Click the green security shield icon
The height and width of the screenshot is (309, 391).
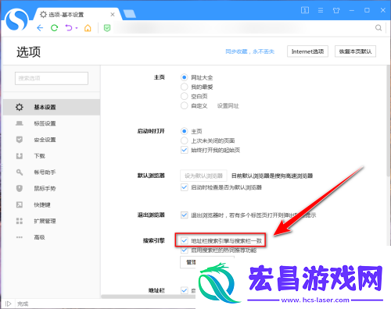pos(107,28)
